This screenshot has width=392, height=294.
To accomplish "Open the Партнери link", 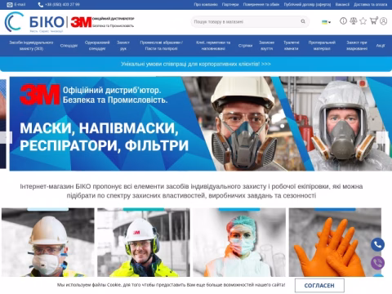I will pyautogui.click(x=230, y=5).
